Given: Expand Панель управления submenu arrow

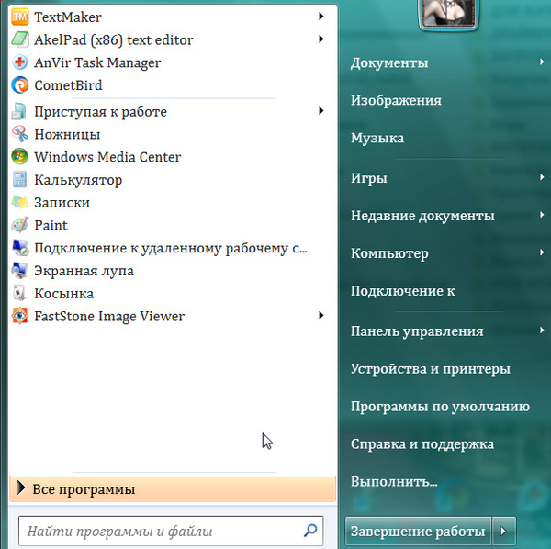Looking at the screenshot, I should point(542,331).
